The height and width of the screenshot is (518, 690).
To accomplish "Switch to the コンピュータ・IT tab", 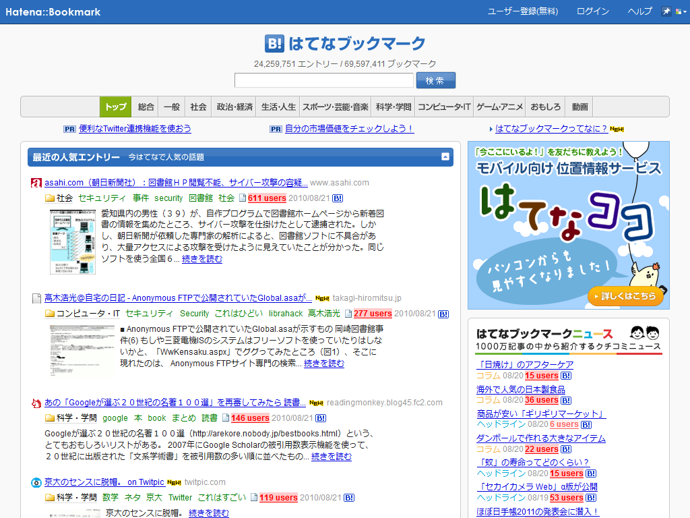I will (444, 107).
